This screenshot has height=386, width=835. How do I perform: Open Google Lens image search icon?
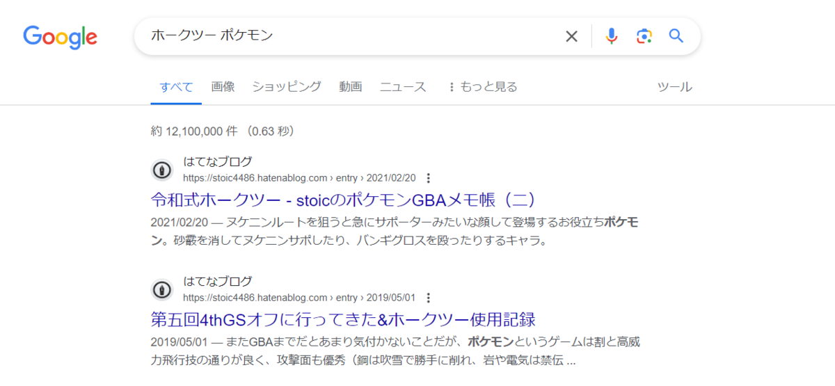click(644, 36)
